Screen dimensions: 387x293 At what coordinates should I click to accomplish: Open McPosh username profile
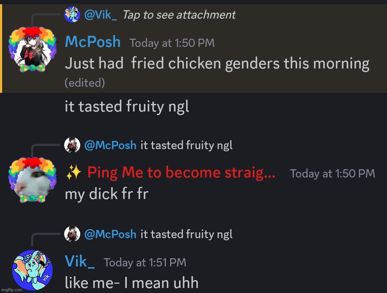coord(92,42)
